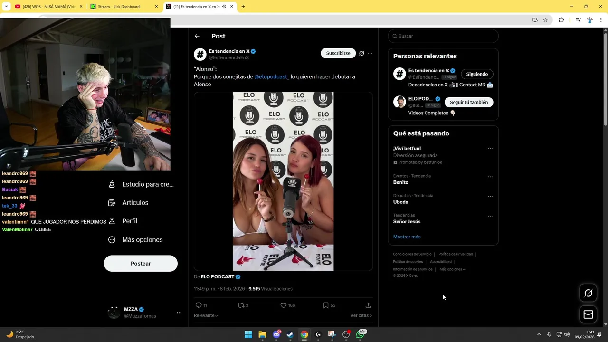
Task: Open more options for the Ubeda trend
Action: (490, 196)
